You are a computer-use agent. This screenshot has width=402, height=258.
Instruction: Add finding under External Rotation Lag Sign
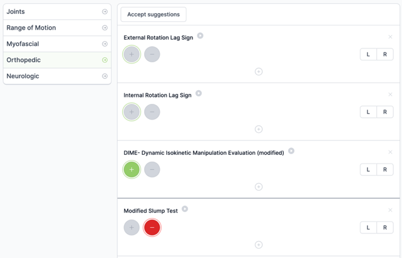pyautogui.click(x=259, y=72)
